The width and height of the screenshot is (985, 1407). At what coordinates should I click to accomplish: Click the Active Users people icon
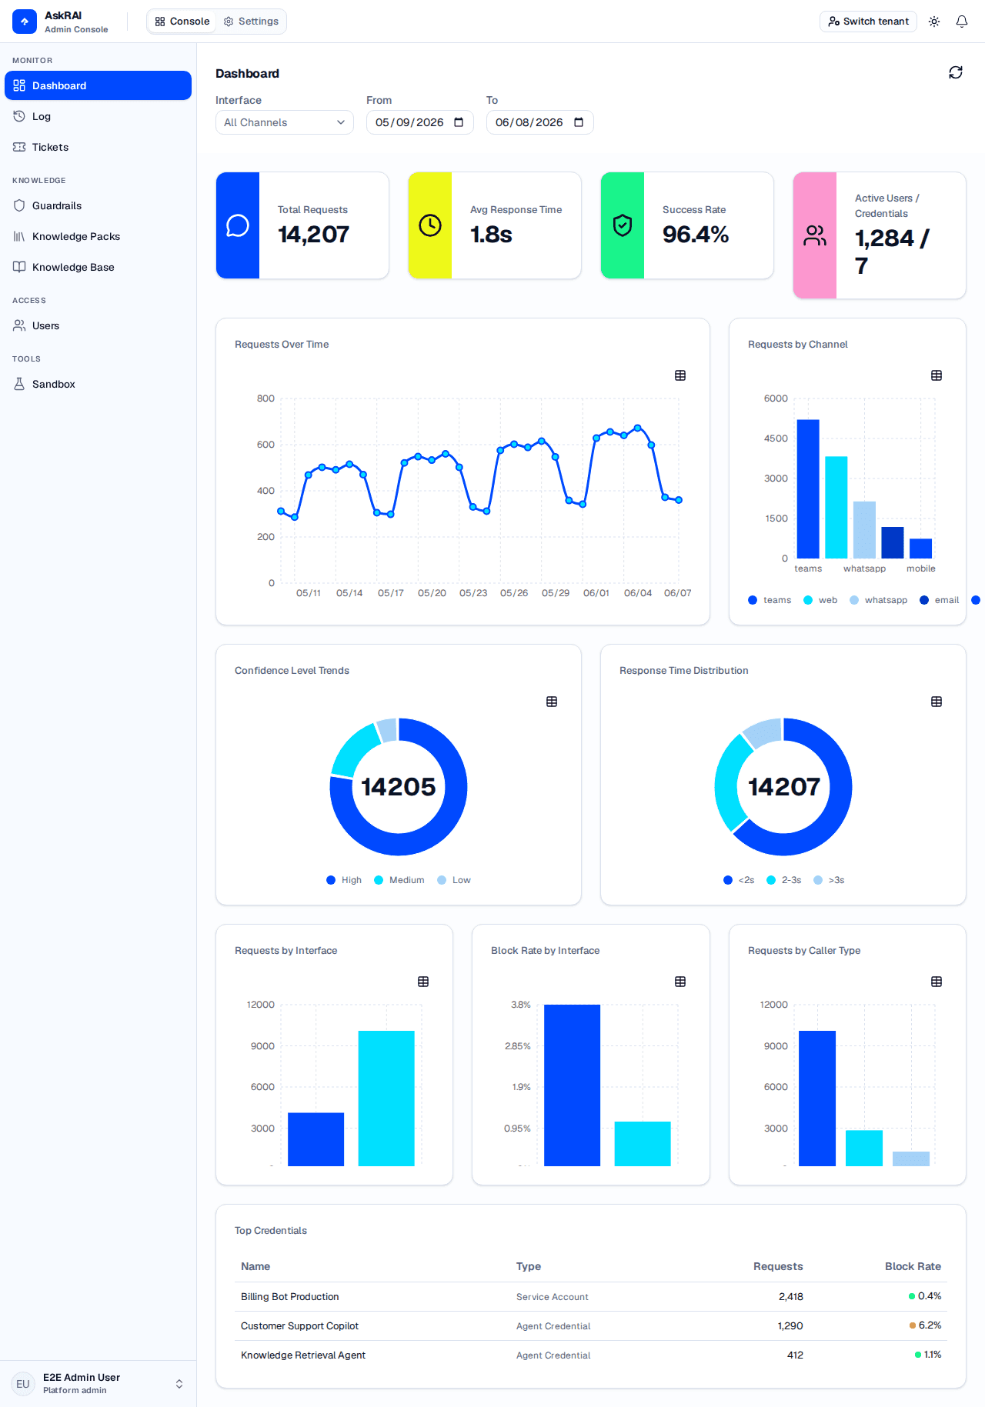pyautogui.click(x=815, y=235)
